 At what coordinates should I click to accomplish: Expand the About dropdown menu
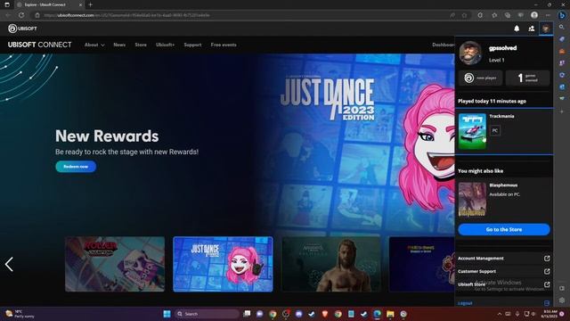pyautogui.click(x=94, y=45)
